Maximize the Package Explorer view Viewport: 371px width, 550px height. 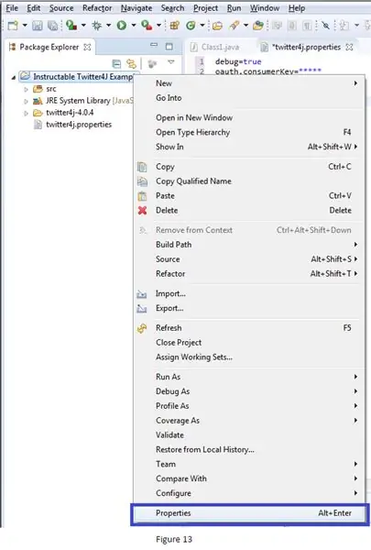[x=169, y=47]
